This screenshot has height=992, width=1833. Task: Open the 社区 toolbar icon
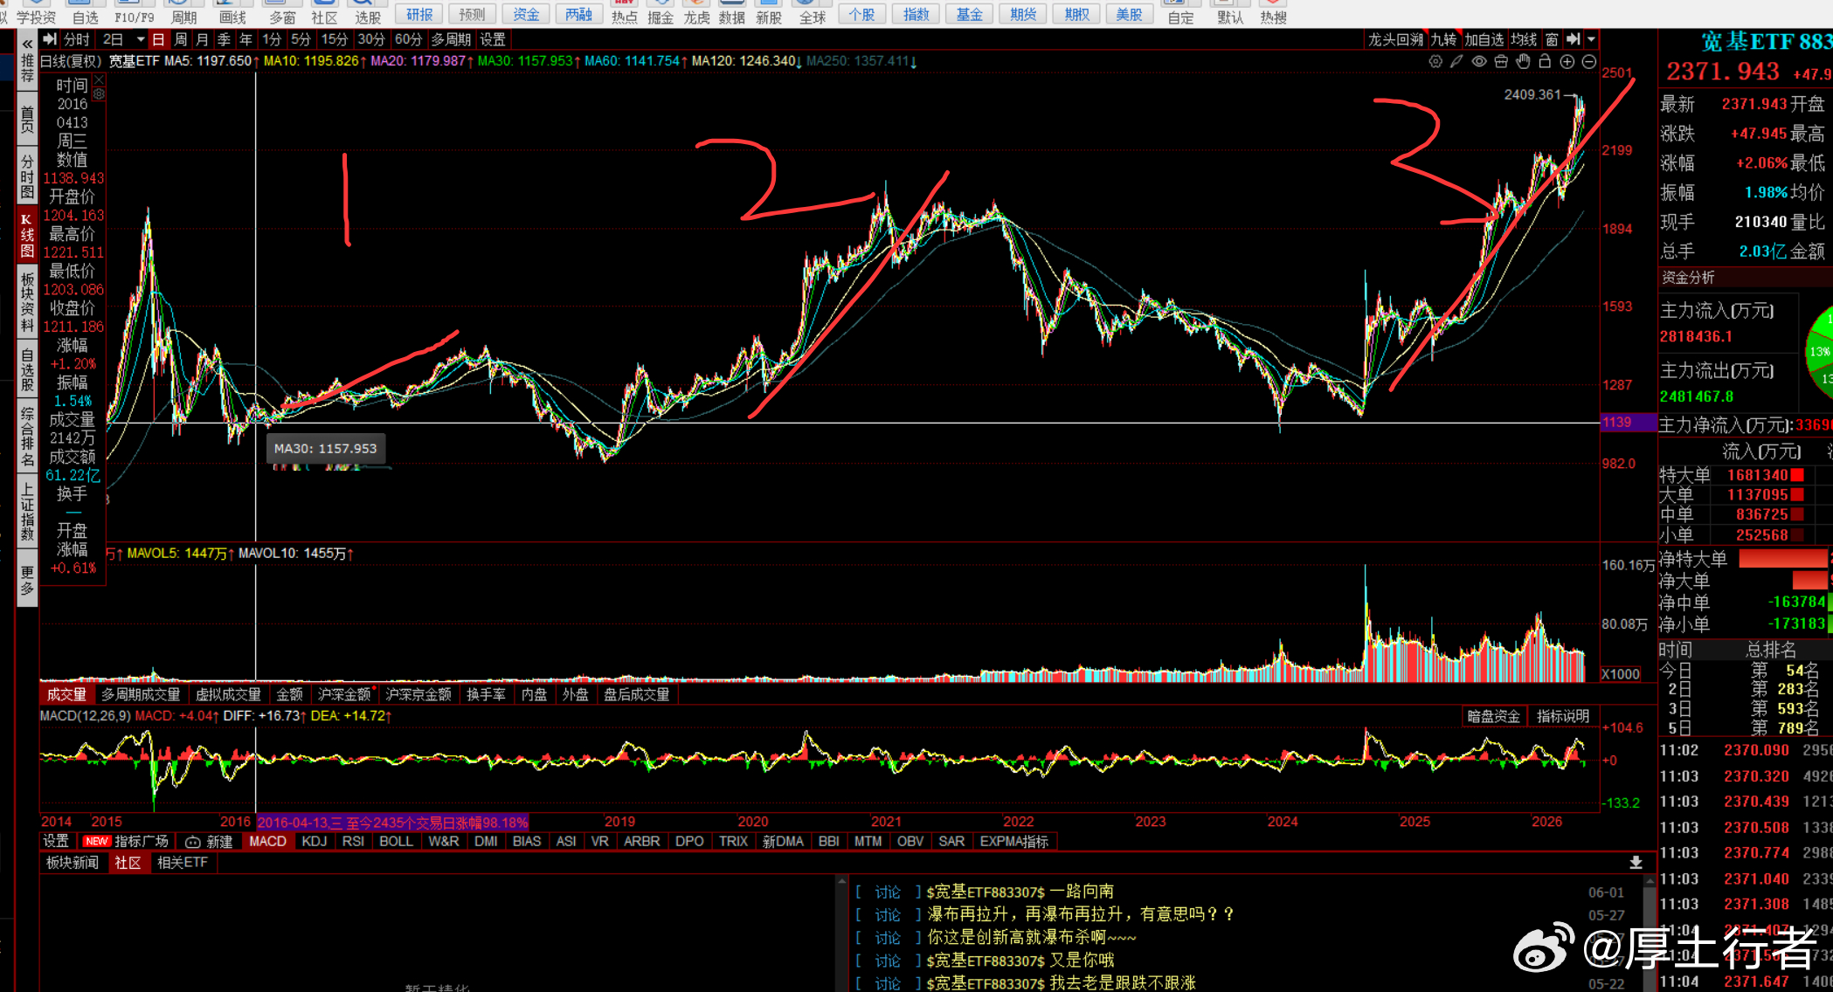tap(324, 12)
